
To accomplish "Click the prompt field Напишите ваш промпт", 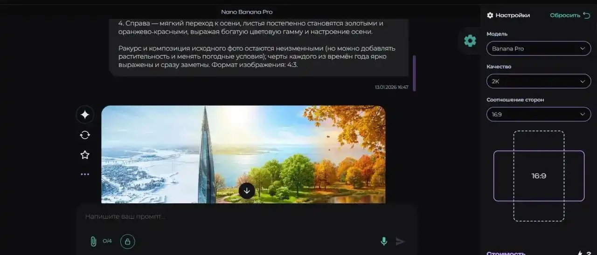I will click(x=246, y=217).
